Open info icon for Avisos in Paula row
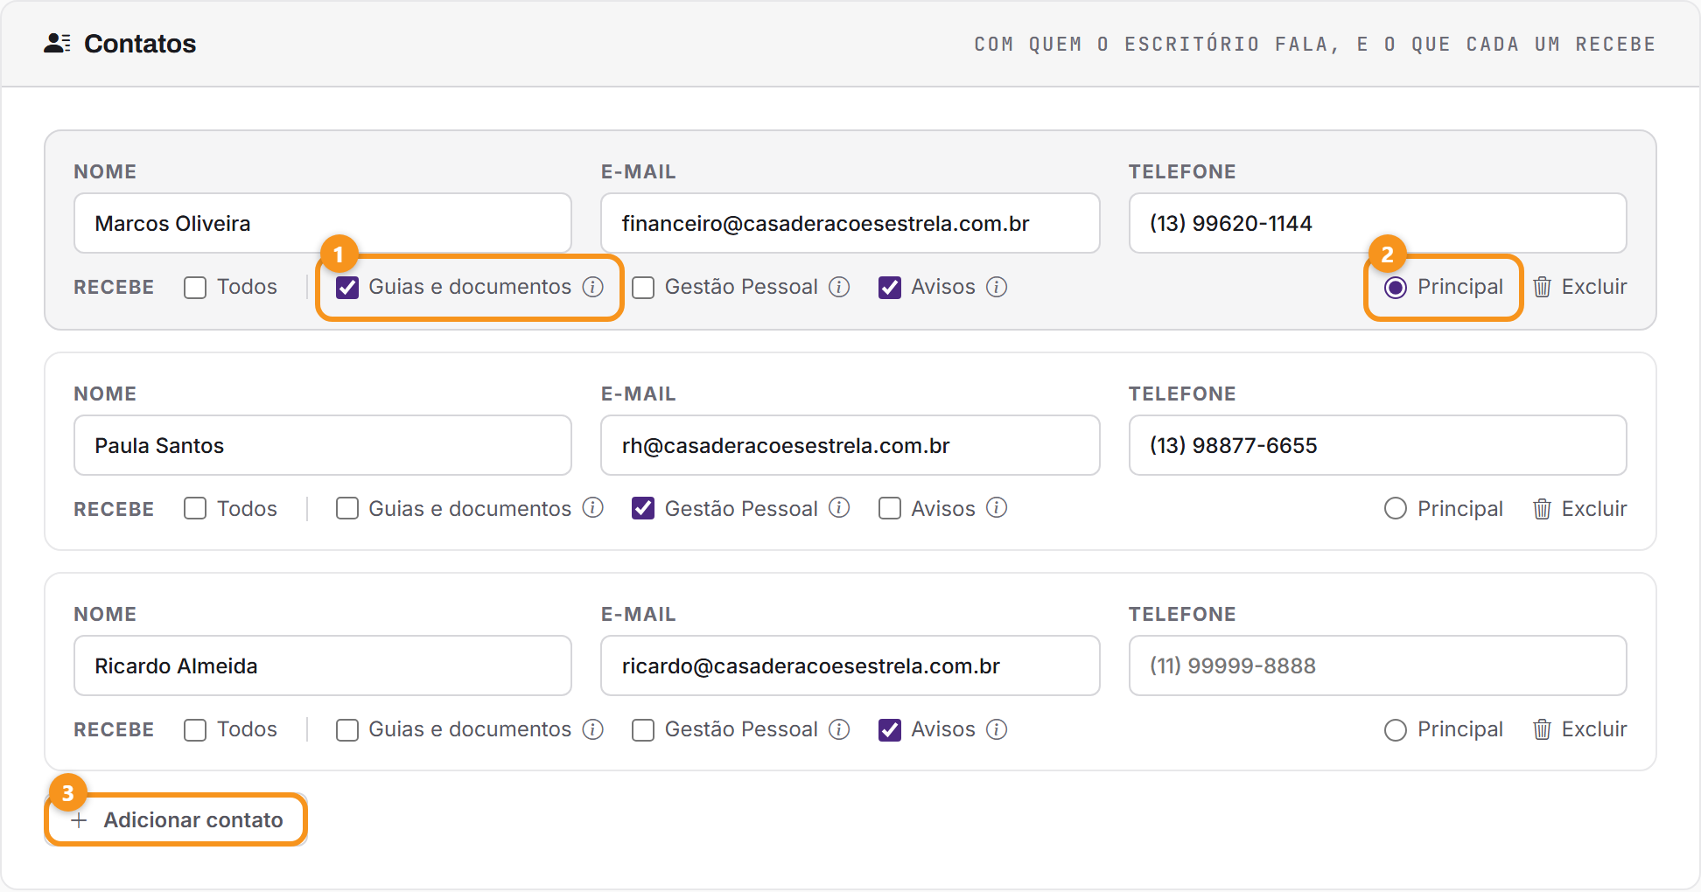Screen dimensions: 1701x892 point(997,508)
